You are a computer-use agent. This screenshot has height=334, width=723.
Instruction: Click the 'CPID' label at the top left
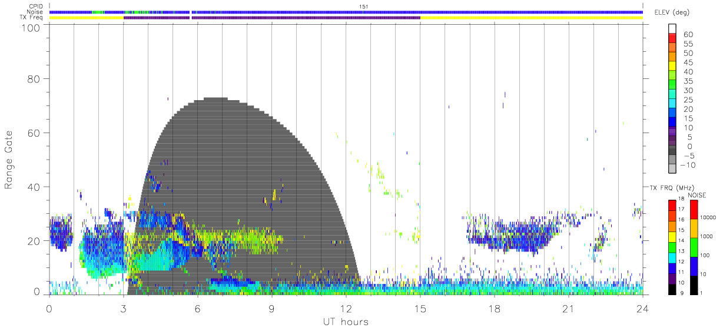37,6
